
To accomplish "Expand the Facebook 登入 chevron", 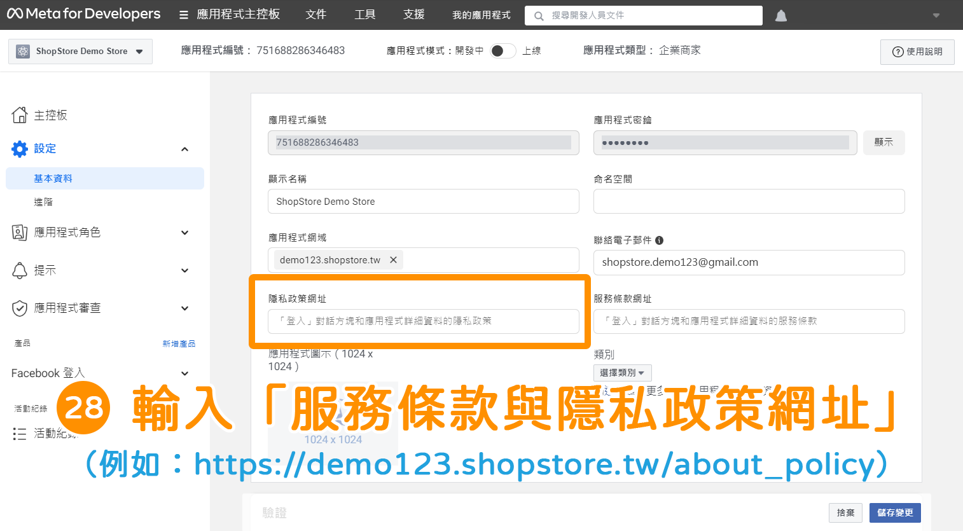I will click(x=184, y=373).
